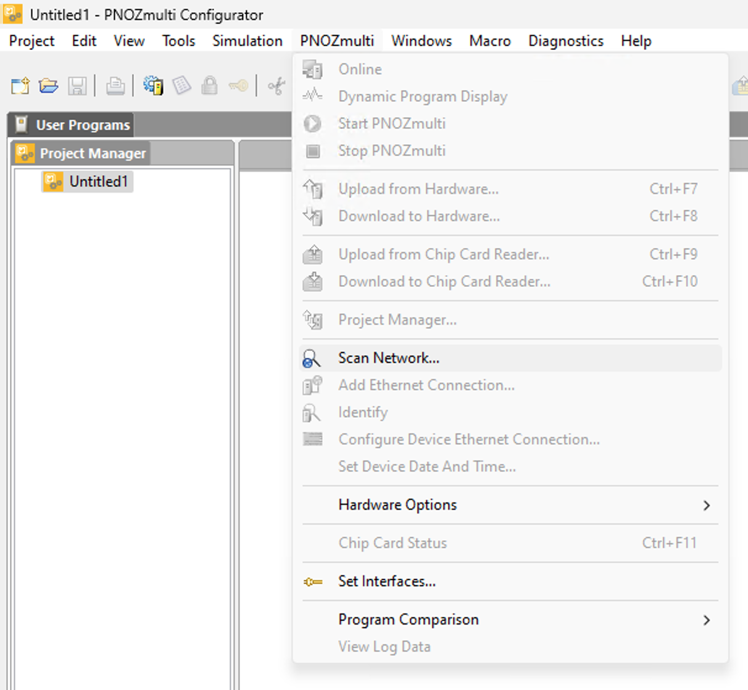Click the waveform icon for Dynamic Program Display

coord(312,96)
